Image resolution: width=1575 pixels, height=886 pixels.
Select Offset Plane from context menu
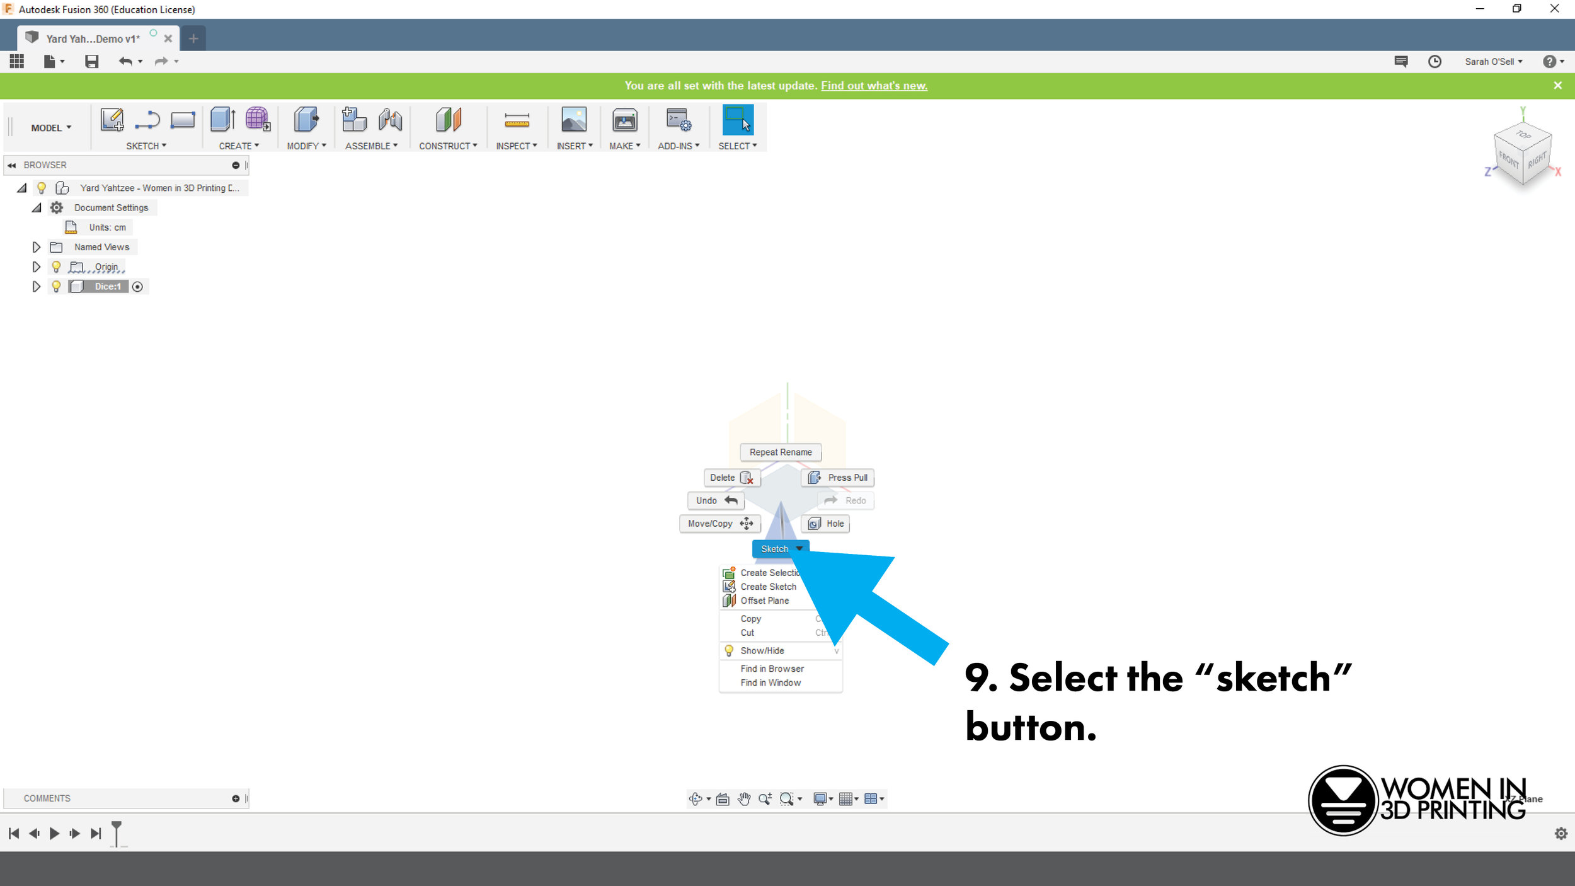765,599
